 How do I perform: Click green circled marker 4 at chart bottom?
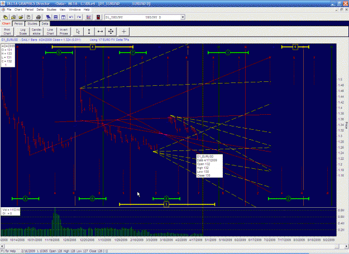click(25, 198)
